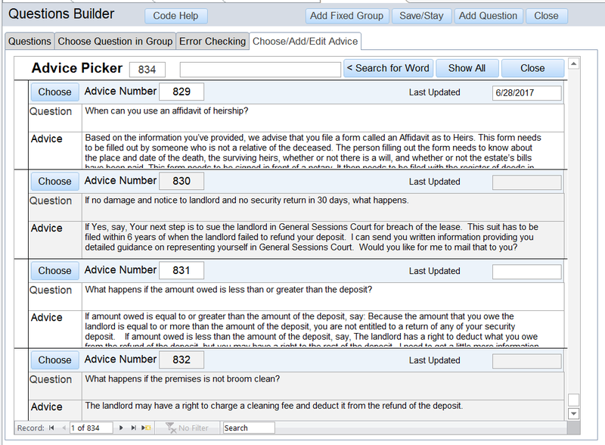Click Add Question in the header
The image size is (605, 445).
(488, 16)
